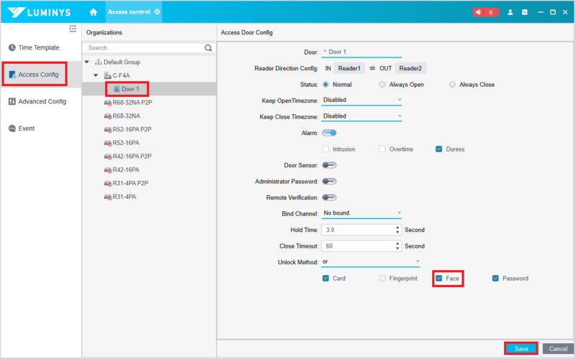Click the Reader2 button
Viewport: 575px width, 359px height.
tap(410, 68)
